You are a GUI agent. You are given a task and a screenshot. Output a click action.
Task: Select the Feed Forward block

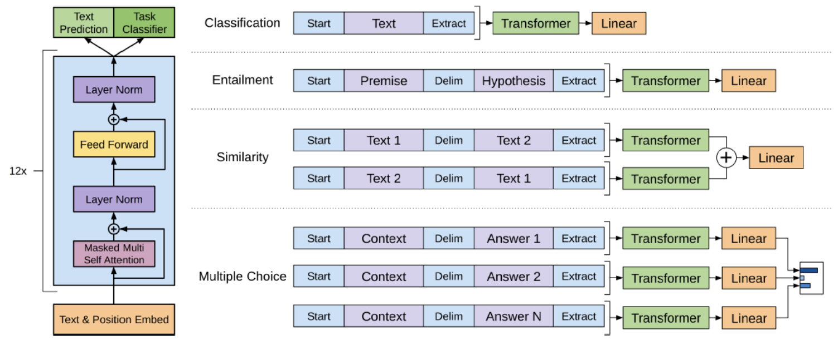pos(114,145)
